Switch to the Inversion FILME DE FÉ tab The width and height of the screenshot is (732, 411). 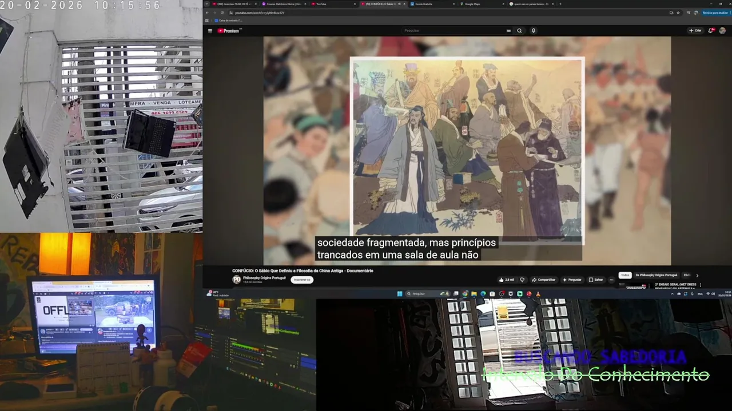[234, 4]
